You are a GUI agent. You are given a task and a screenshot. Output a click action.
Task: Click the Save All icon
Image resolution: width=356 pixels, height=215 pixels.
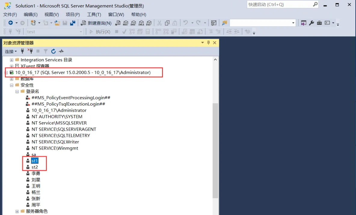pos(73,23)
